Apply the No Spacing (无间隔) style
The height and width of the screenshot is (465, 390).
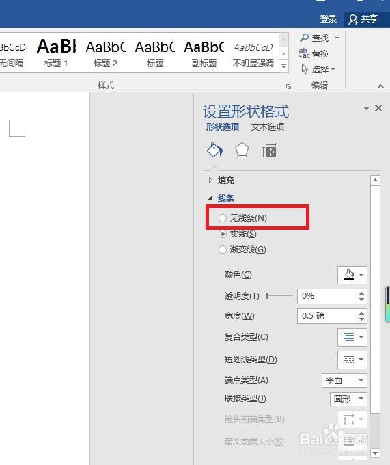(13, 53)
